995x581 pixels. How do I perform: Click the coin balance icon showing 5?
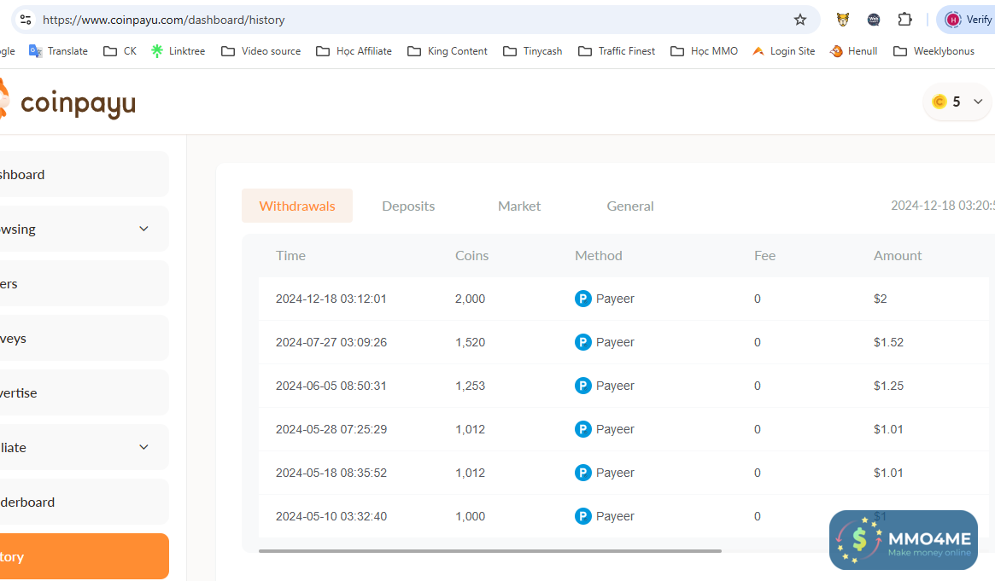[939, 102]
